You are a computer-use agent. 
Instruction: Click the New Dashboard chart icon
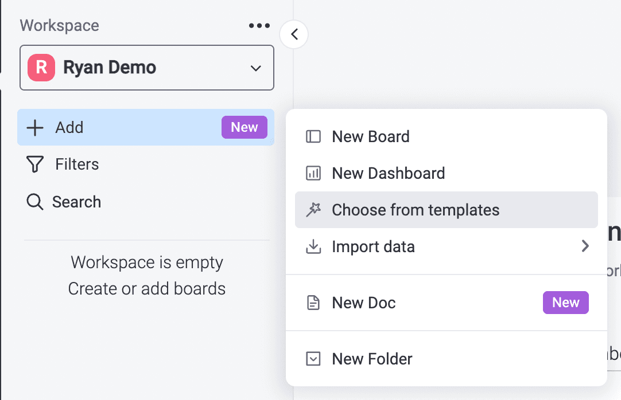point(313,173)
